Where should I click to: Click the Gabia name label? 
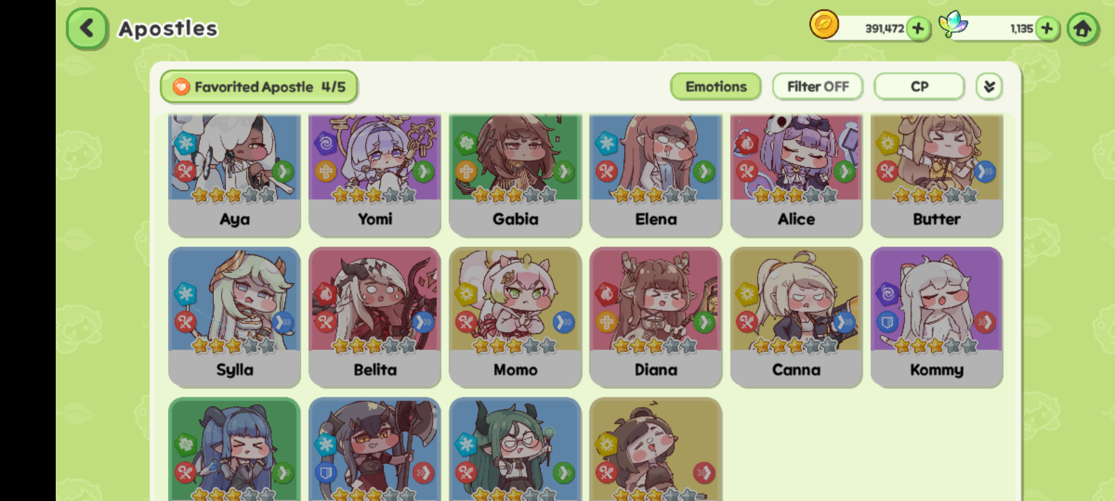coord(516,219)
